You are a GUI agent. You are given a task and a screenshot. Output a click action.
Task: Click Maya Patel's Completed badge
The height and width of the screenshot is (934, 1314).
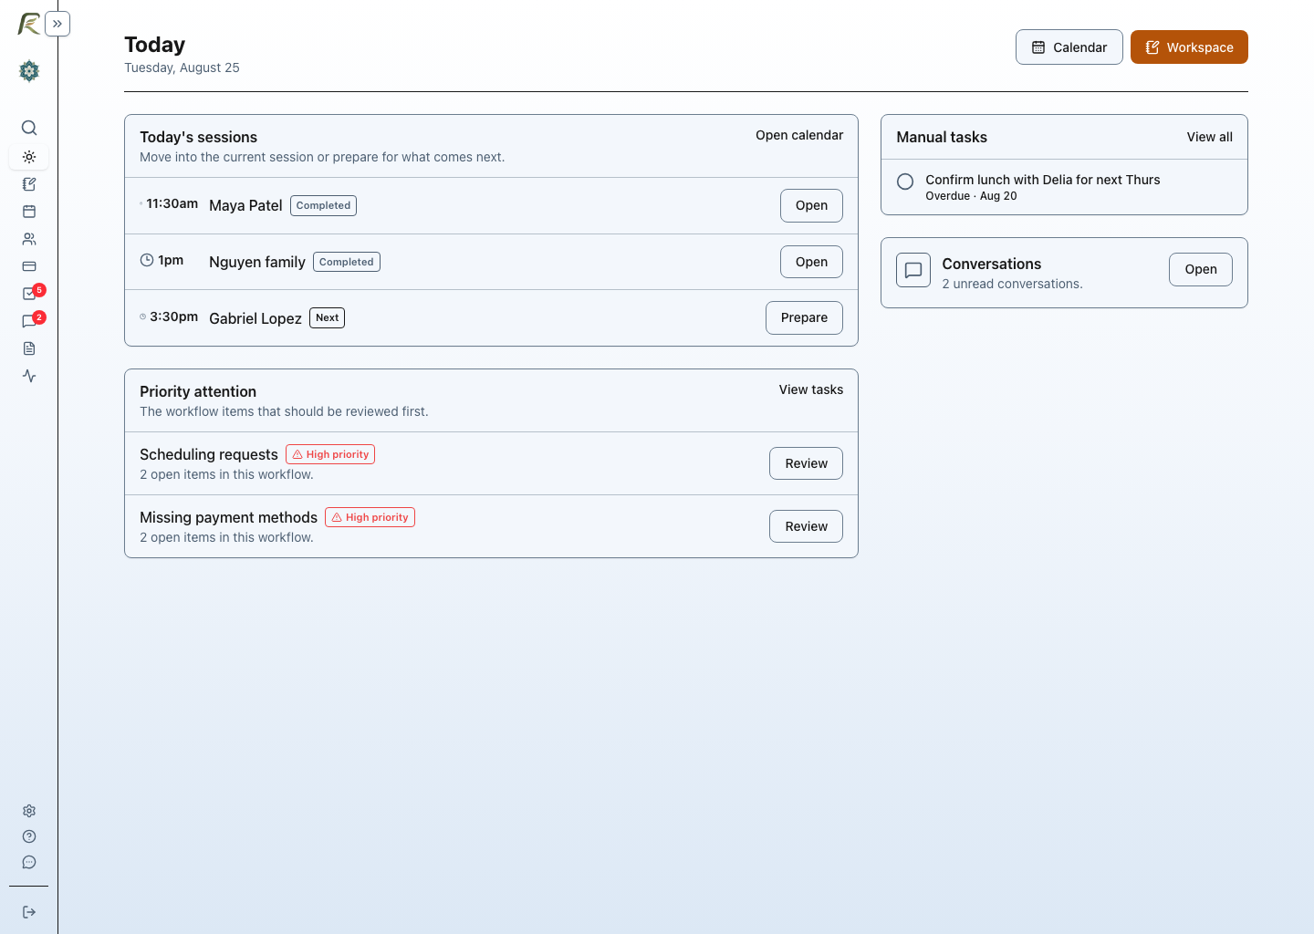pyautogui.click(x=323, y=205)
